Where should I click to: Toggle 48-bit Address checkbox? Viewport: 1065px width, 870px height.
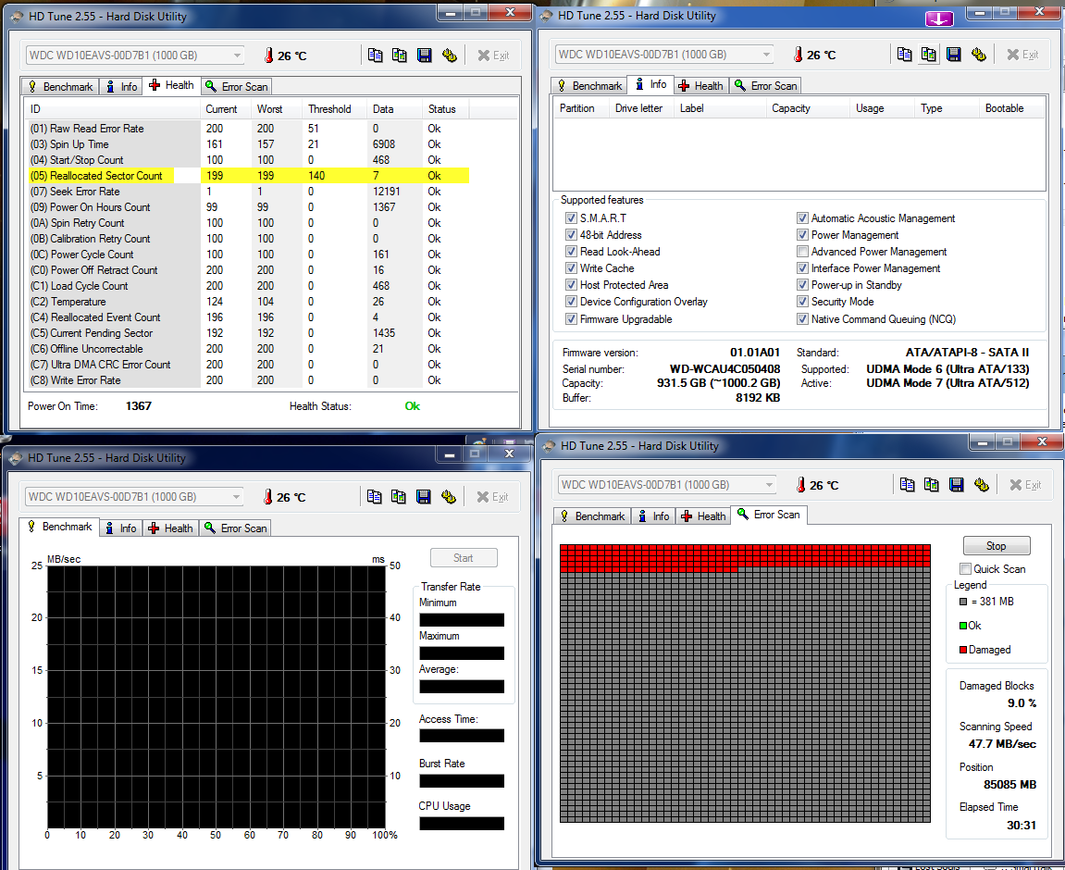coord(571,234)
